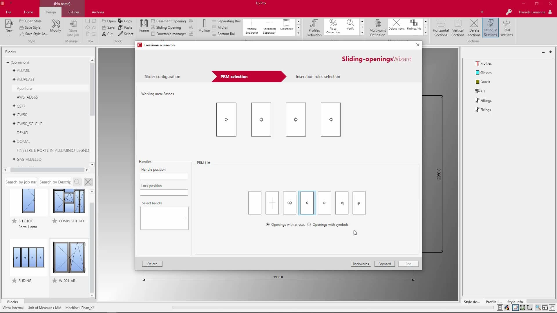Clear the block search with X
The height and width of the screenshot is (313, 557).
(x=88, y=182)
